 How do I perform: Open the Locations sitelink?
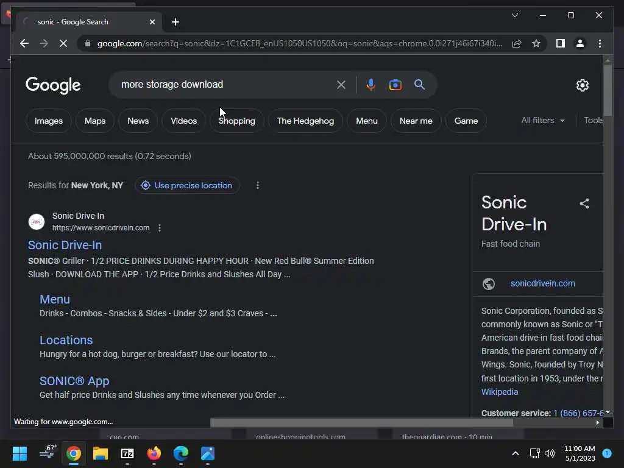(x=66, y=340)
